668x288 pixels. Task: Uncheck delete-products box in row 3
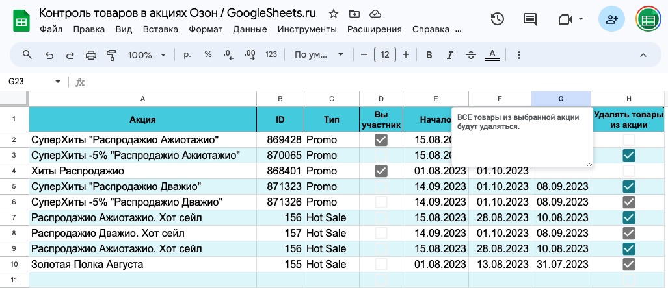628,156
